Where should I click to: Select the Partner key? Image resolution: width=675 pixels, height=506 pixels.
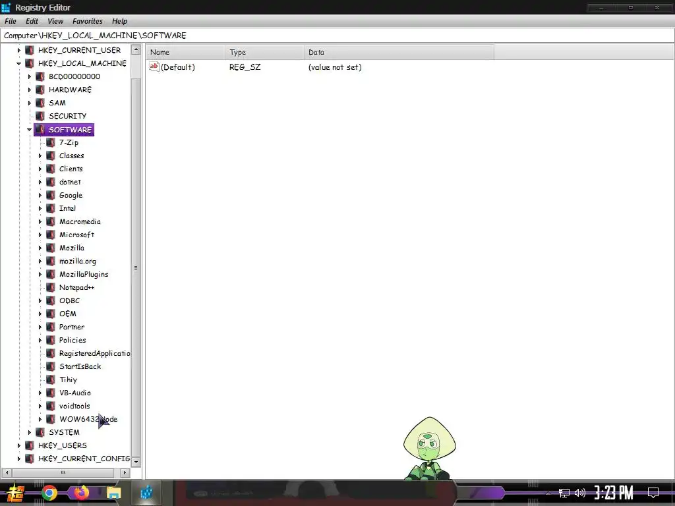[71, 327]
